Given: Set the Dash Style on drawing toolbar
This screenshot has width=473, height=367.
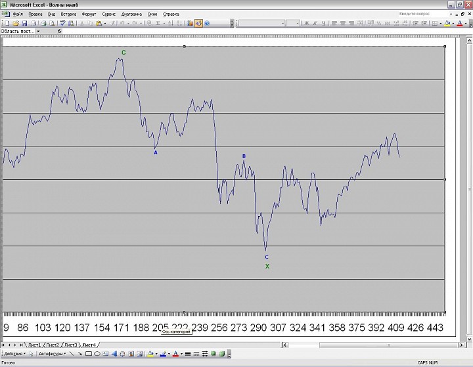Looking at the screenshot, I should point(196,354).
